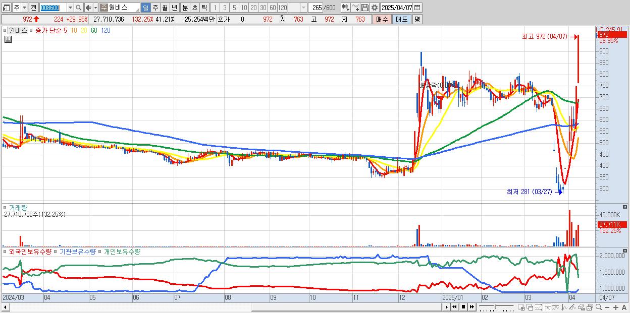This screenshot has width=630, height=313.
Task: Click the horizontal chart scrollbar track
Action: [x=227, y=307]
